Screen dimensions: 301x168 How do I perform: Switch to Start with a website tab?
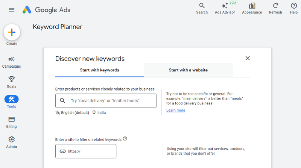click(x=189, y=70)
